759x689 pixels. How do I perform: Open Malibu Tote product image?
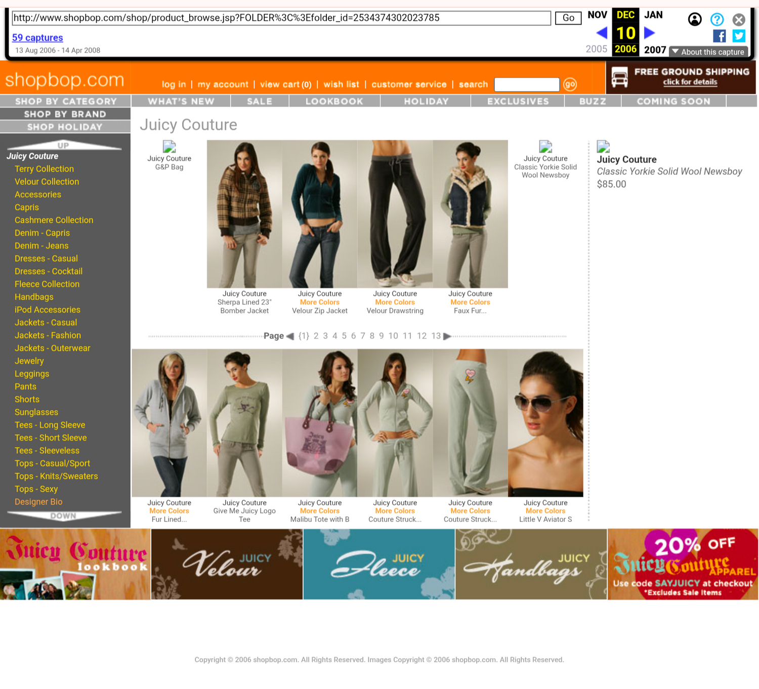(x=320, y=423)
